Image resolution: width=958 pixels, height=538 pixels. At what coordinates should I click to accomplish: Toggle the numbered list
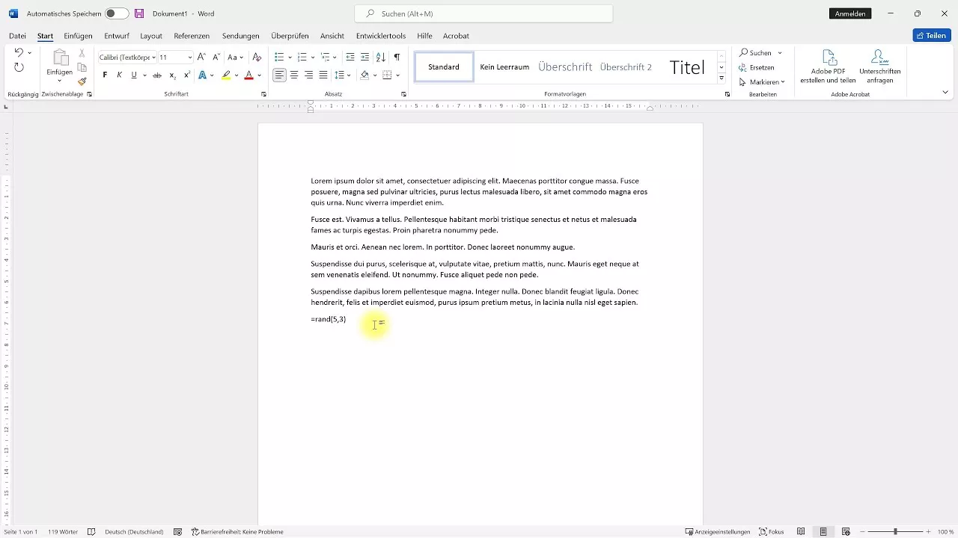tap(301, 56)
